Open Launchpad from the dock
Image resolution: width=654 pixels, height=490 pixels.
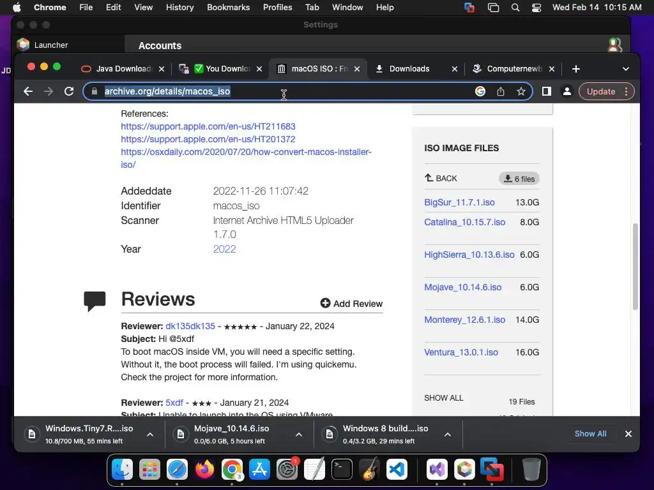pyautogui.click(x=149, y=469)
